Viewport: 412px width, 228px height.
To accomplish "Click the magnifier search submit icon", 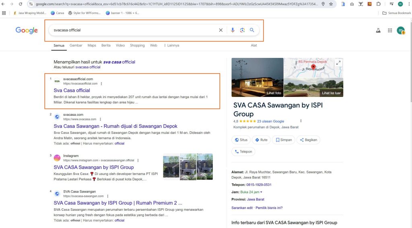I will (x=252, y=30).
